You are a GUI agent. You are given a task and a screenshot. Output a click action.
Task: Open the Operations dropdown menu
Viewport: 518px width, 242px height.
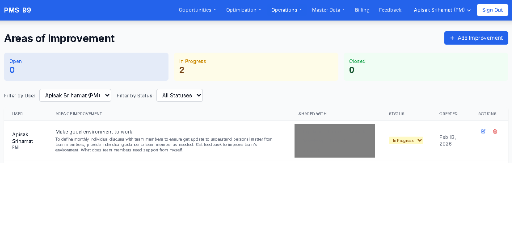click(286, 10)
